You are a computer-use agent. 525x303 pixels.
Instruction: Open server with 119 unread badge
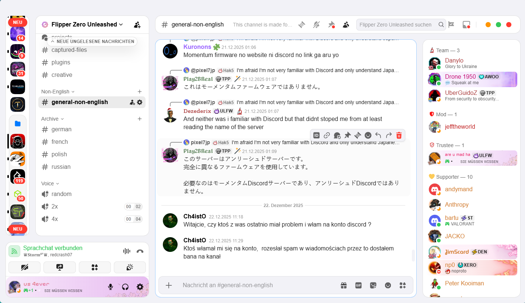point(18,177)
